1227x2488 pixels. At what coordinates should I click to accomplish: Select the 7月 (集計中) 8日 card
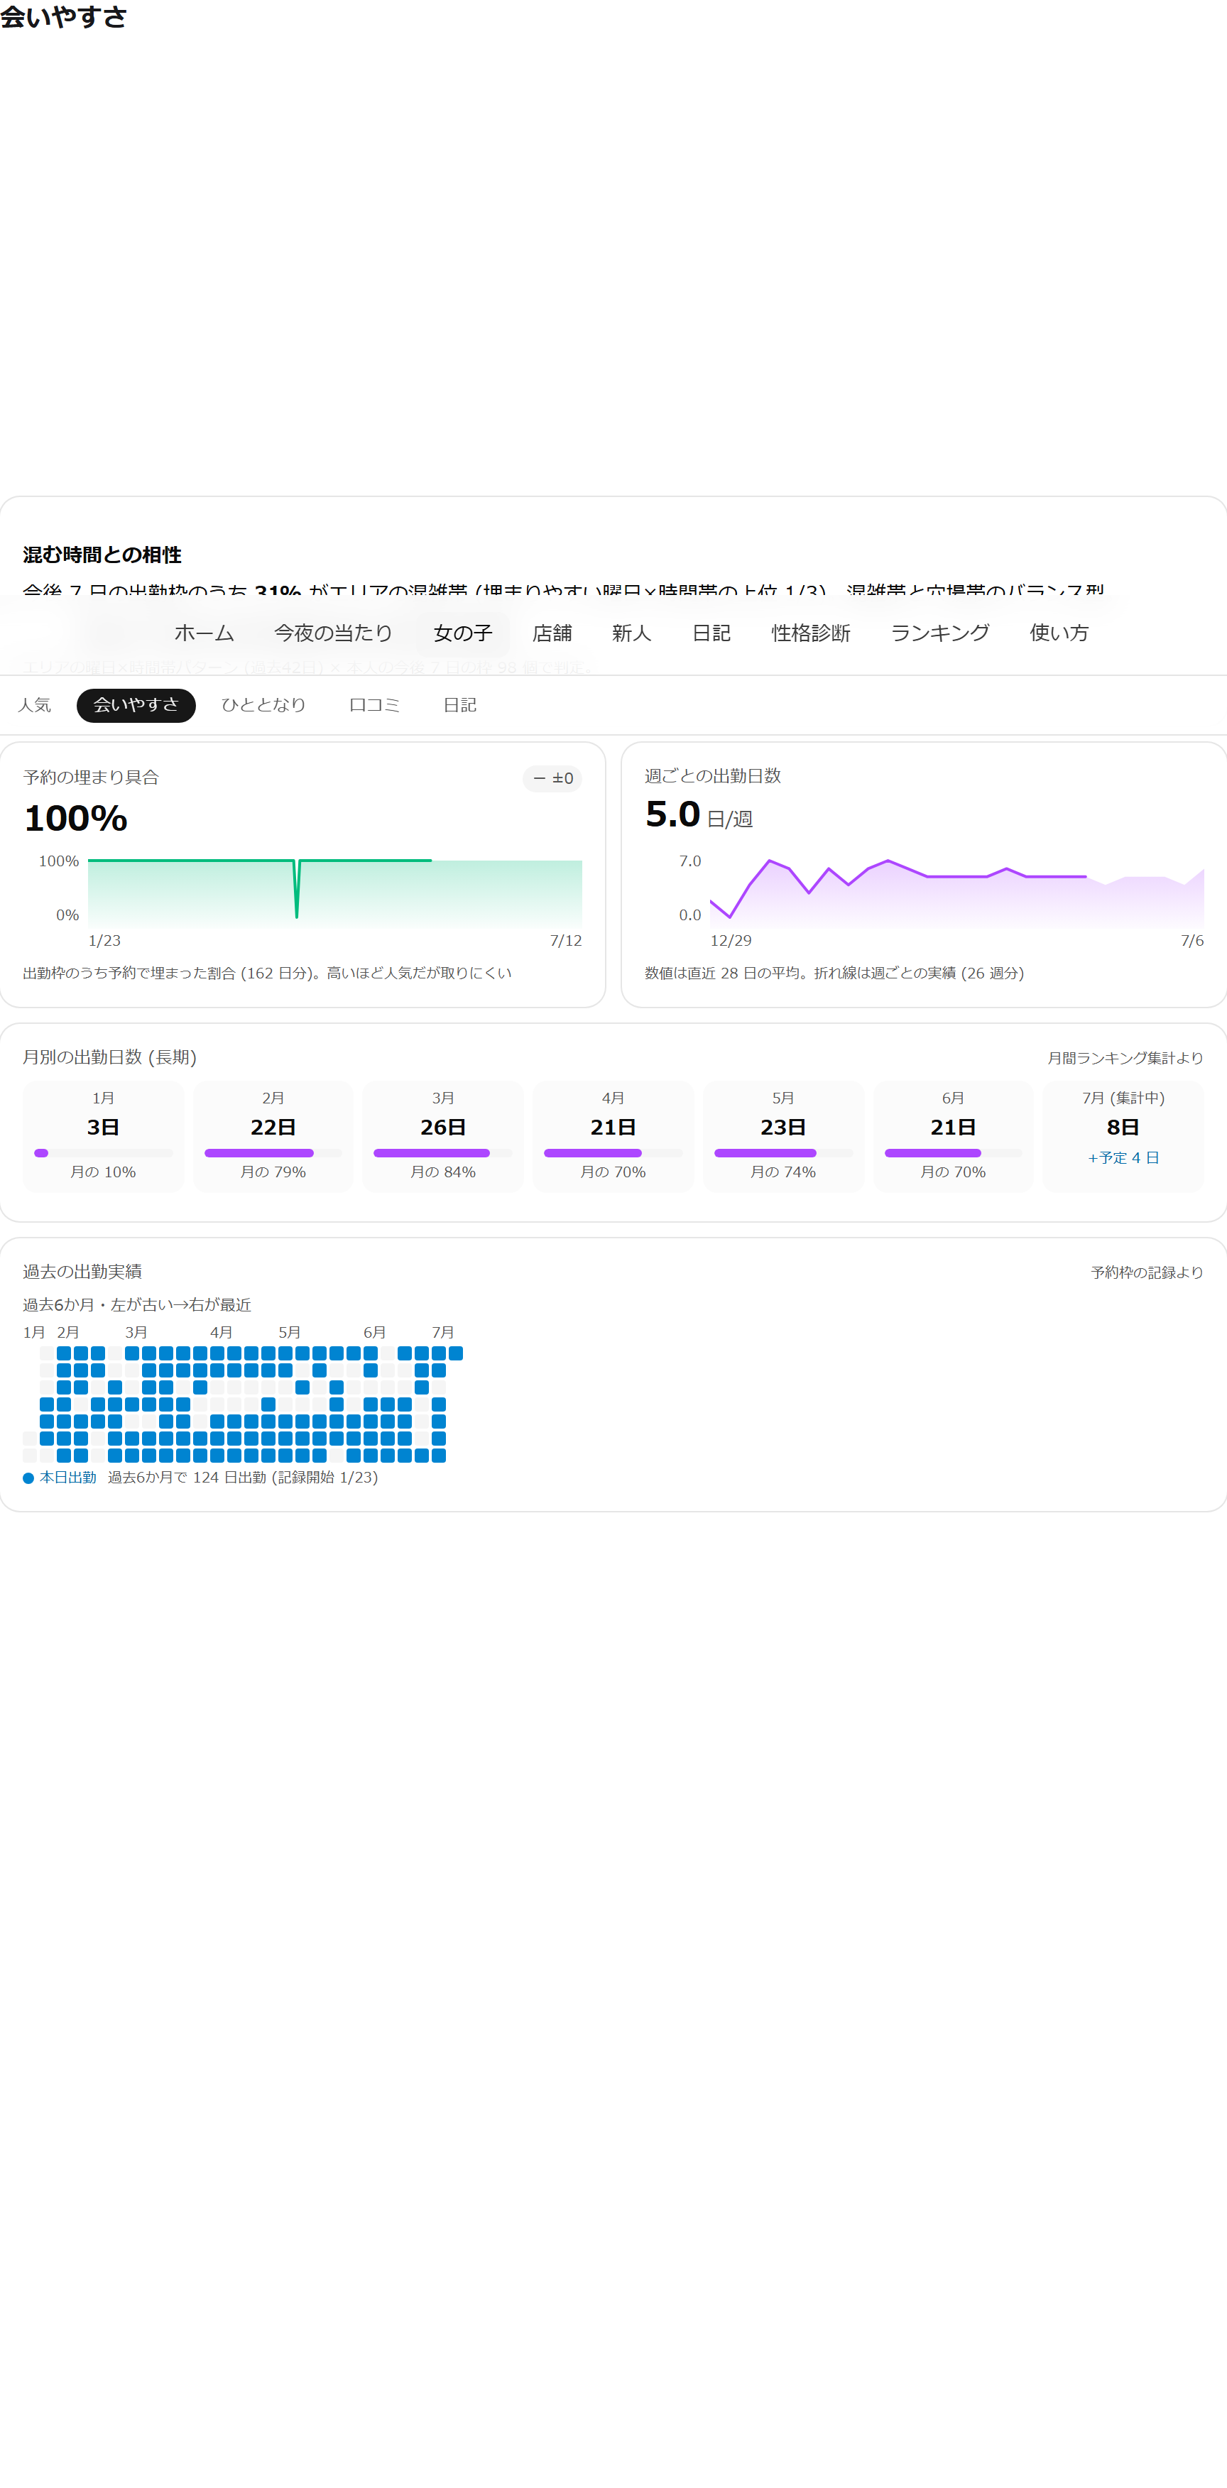tap(1123, 1136)
